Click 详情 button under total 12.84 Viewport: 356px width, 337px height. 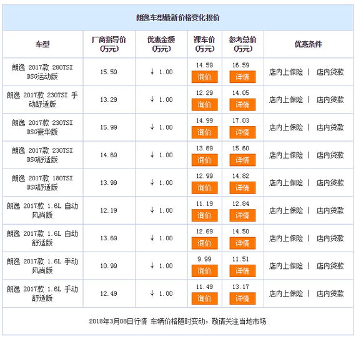pos(242,215)
